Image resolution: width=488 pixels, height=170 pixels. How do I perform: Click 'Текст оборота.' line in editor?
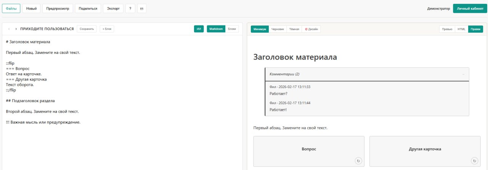point(20,85)
